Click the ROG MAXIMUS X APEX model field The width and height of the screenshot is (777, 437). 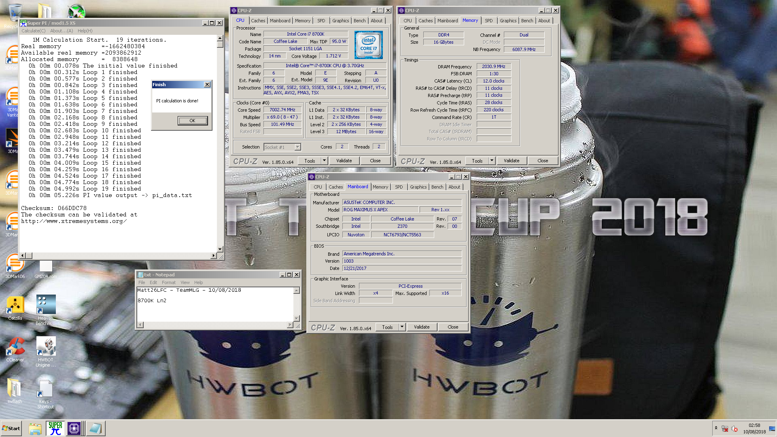pos(380,210)
